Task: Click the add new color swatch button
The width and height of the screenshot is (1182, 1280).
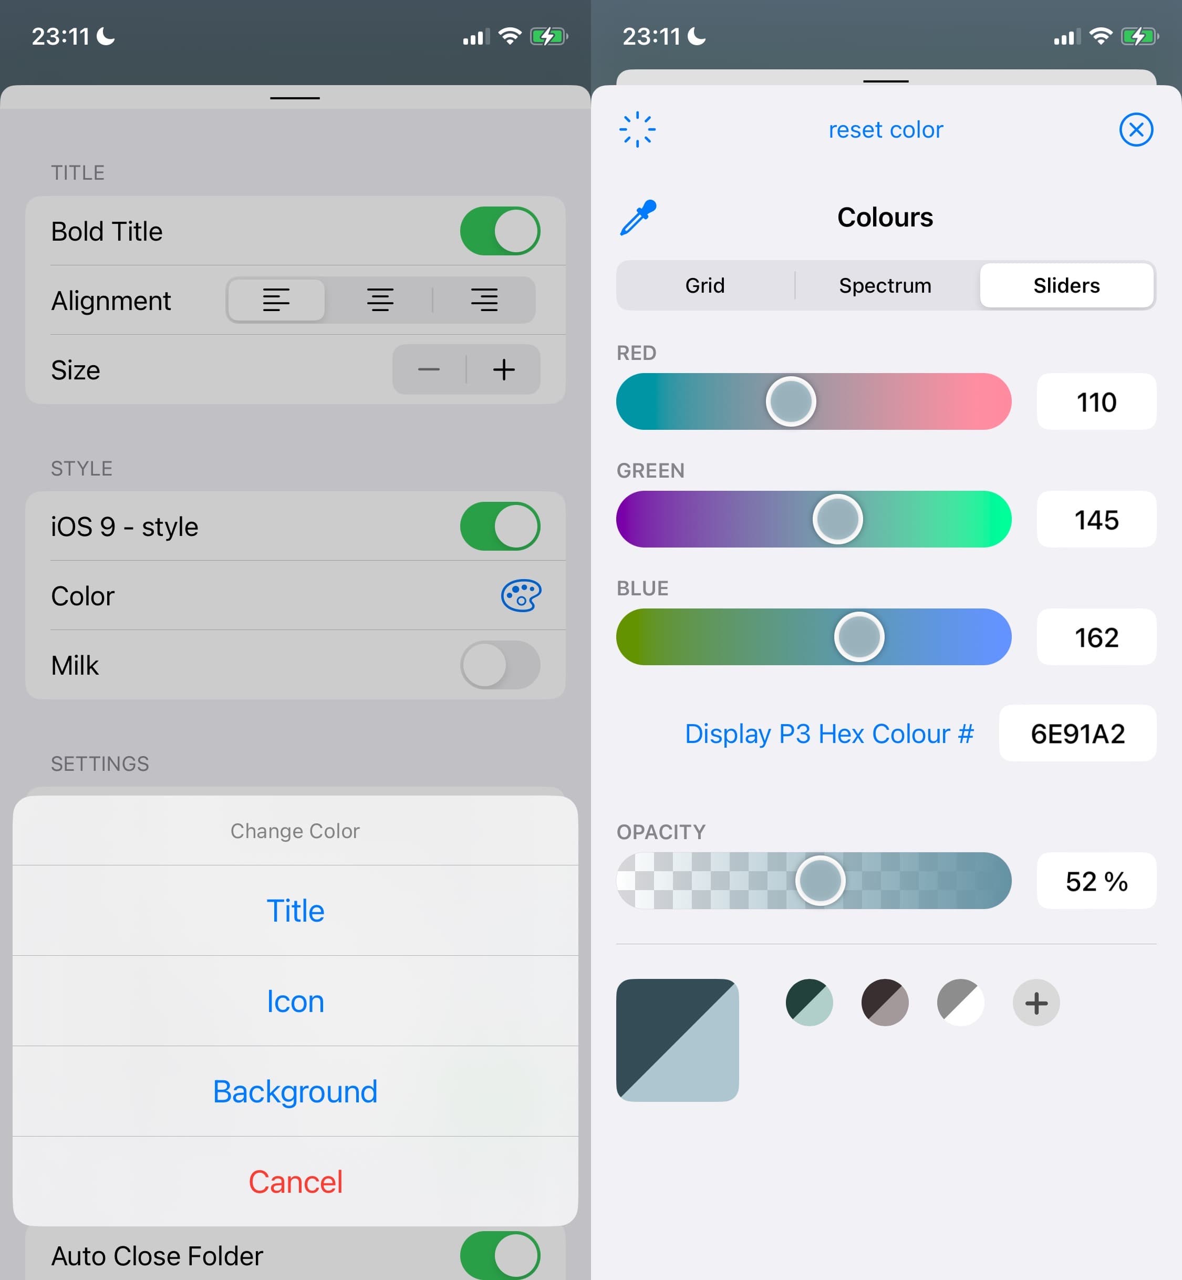Action: click(1035, 1002)
